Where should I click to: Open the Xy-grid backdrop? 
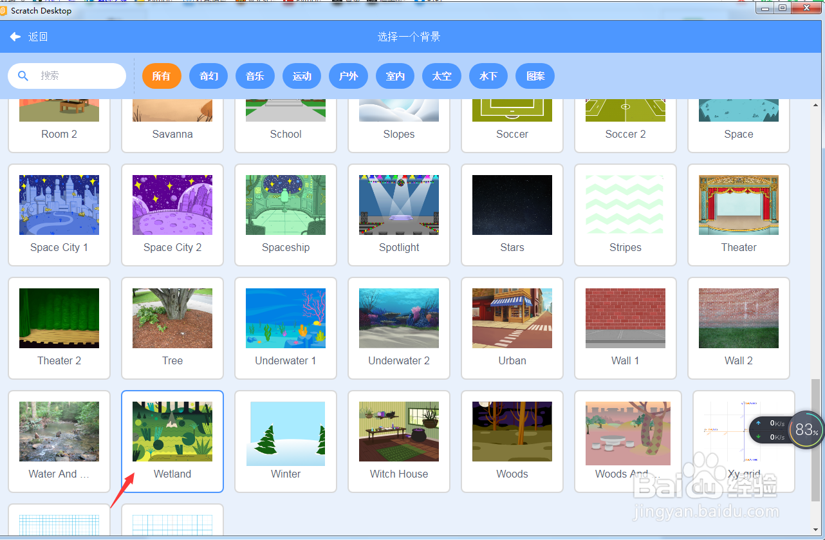pyautogui.click(x=744, y=442)
